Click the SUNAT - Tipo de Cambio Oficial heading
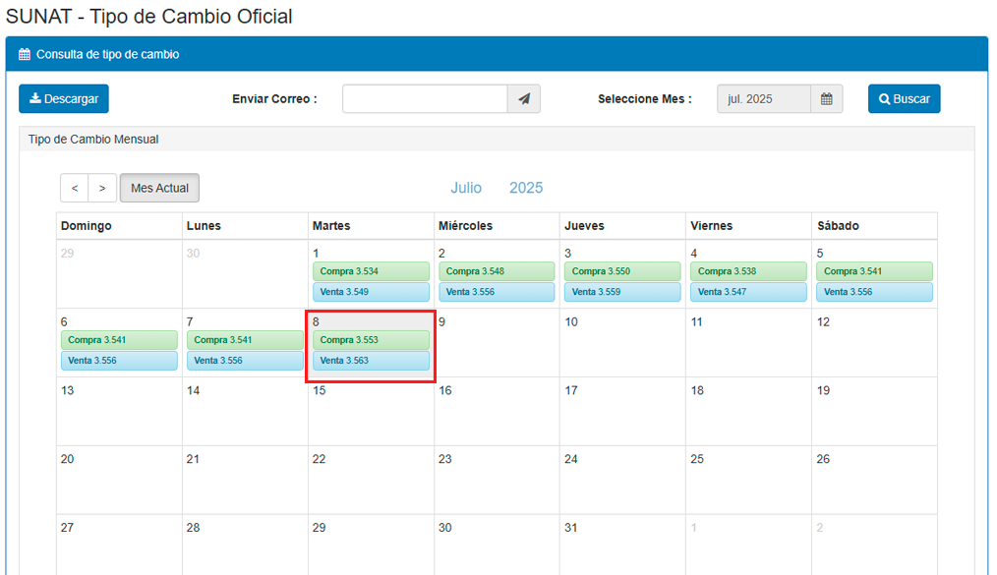997x575 pixels. coord(148,17)
